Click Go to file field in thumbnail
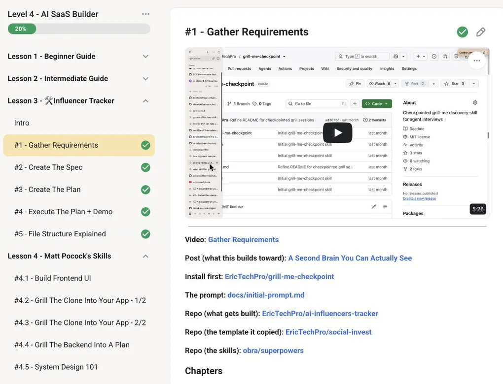The image size is (503, 384). (x=317, y=104)
